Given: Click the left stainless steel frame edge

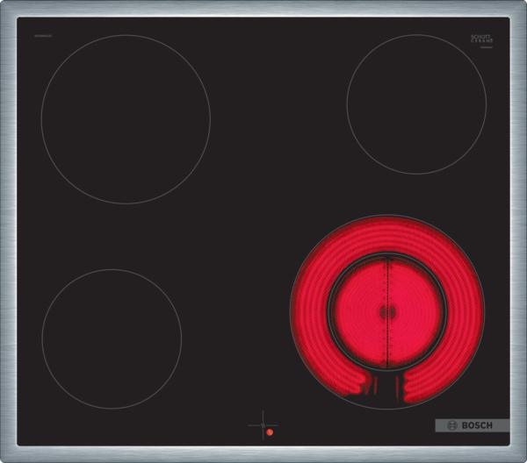Looking at the screenshot, I should 8,231.
